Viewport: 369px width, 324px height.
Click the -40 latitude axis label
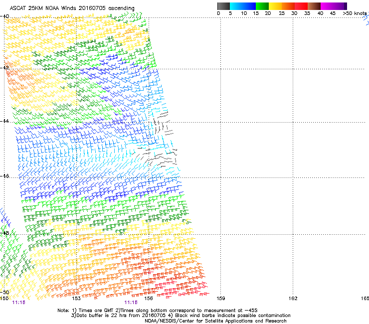tap(4, 16)
